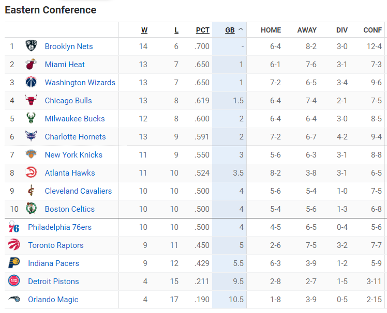This screenshot has width=387, height=313.
Task: Click the Philadelphia 76ers logo
Action: [14, 227]
